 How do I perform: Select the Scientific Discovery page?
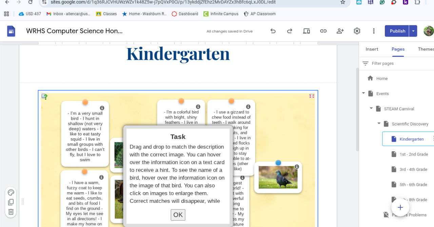(410, 124)
